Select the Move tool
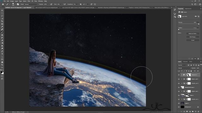 (x=2, y=10)
